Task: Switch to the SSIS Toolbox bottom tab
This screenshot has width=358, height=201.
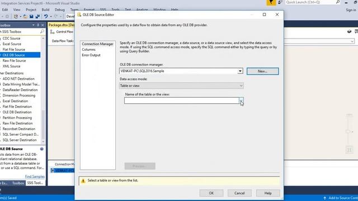Action: pos(35,183)
